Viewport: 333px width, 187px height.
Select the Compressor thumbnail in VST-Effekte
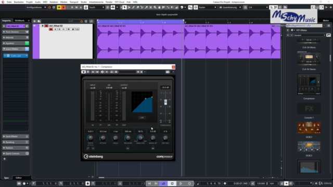coord(309,84)
